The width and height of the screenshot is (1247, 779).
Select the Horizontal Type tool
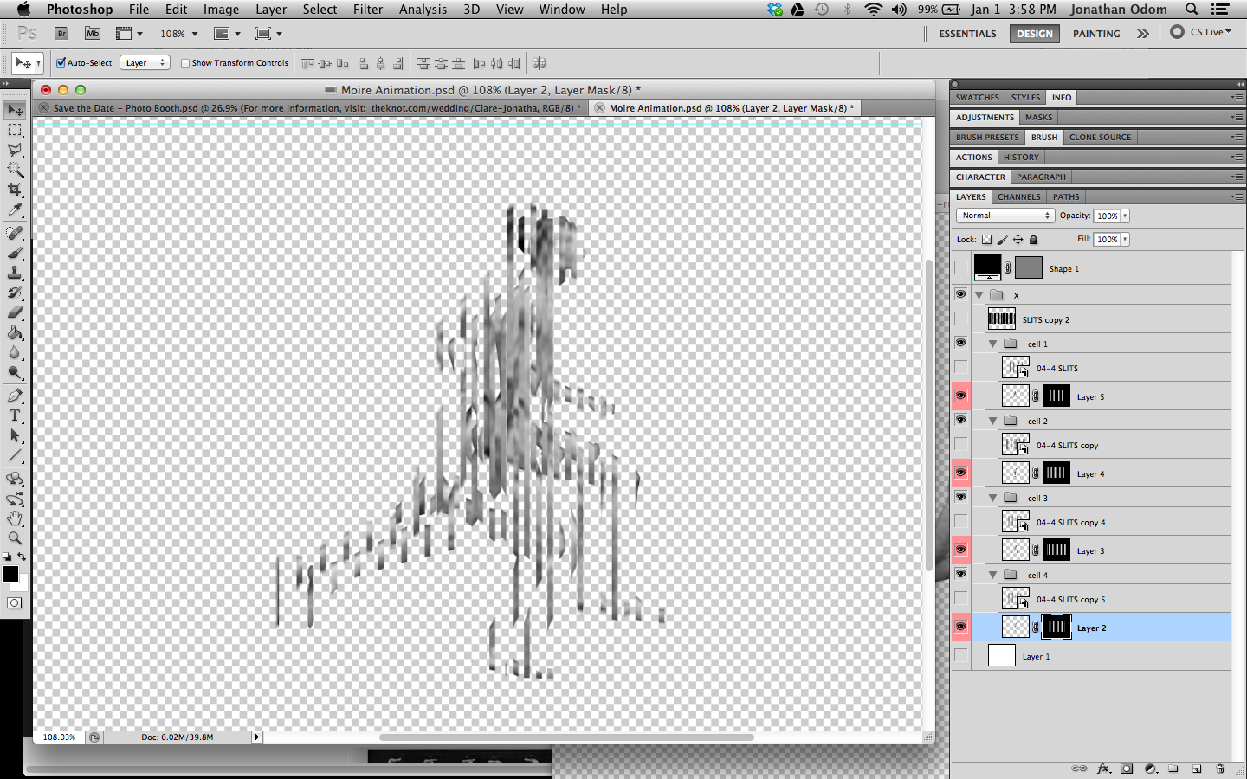click(x=14, y=415)
